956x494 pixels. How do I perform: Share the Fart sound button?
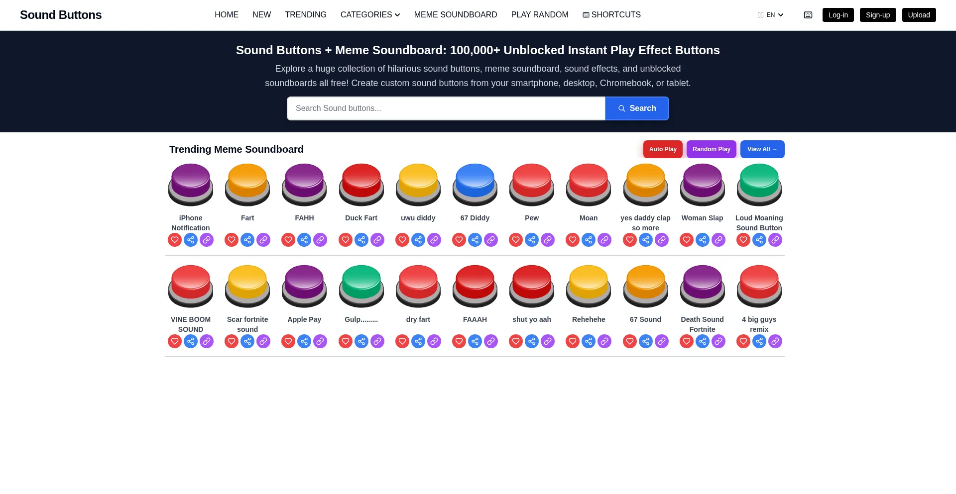(x=247, y=240)
